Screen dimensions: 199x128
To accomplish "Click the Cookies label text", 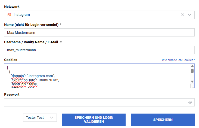I will (x=11, y=60).
